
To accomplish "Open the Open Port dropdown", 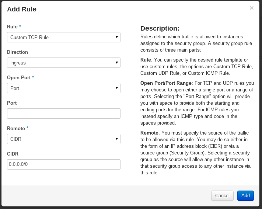I will (x=63, y=88).
